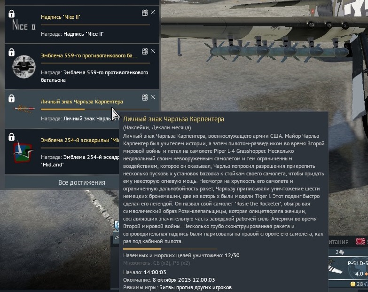Select the P-51D-5 aircraft slot

tap(348, 268)
